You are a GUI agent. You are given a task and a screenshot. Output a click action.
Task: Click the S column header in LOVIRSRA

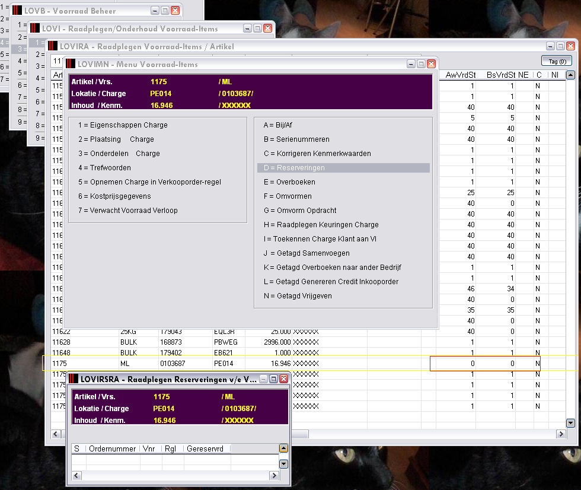pos(76,449)
